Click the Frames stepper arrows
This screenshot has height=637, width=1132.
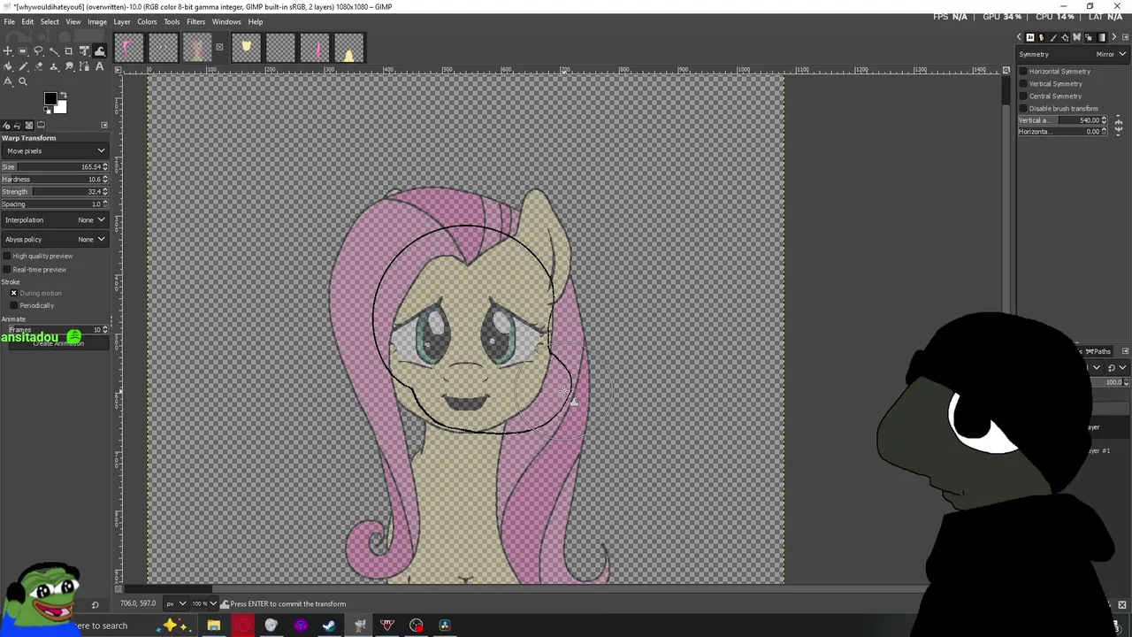pyautogui.click(x=105, y=329)
